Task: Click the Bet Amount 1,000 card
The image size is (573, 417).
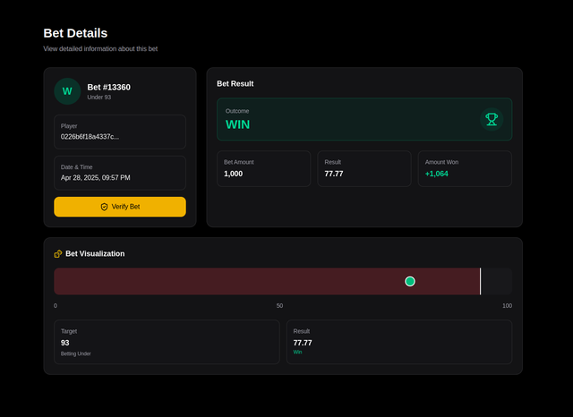Action: click(264, 168)
